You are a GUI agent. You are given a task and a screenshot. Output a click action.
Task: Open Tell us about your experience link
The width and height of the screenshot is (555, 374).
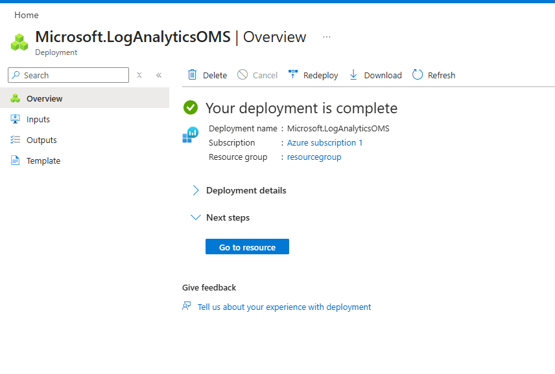click(284, 307)
